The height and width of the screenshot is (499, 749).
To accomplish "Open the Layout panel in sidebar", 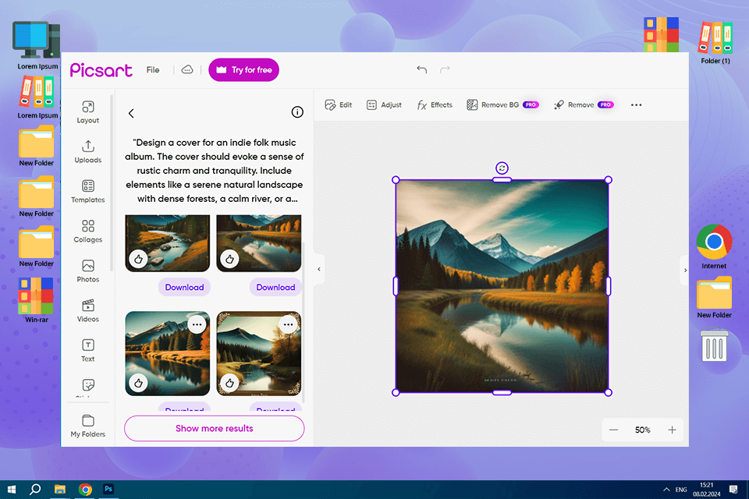I will click(88, 112).
